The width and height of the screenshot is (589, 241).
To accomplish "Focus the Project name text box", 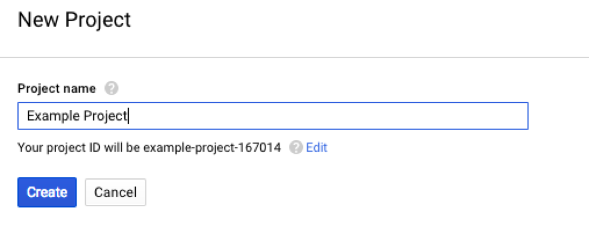I will coord(273,116).
